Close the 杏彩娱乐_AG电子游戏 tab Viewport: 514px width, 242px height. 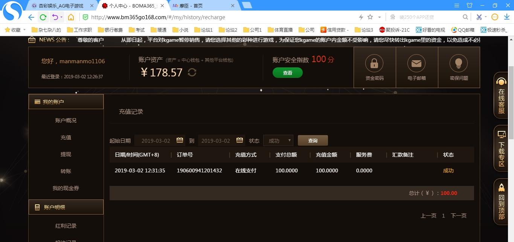[x=92, y=6]
